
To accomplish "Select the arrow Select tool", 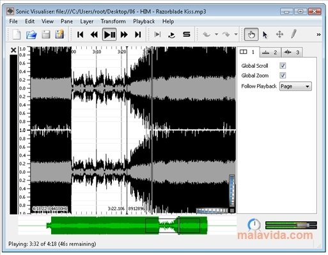I will pyautogui.click(x=265, y=35).
